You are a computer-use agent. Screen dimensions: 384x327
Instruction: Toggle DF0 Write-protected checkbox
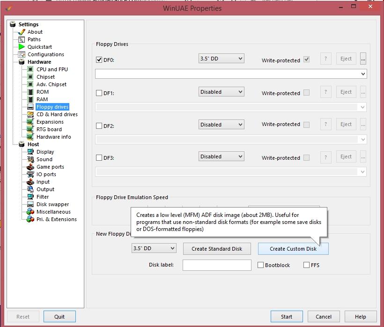point(306,59)
